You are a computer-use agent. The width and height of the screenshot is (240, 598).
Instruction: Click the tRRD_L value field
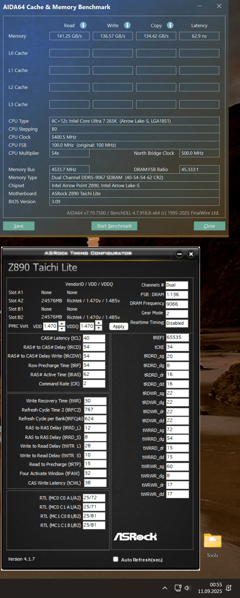95,428
